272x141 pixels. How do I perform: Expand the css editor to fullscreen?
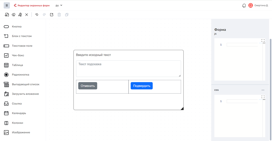click(263, 97)
